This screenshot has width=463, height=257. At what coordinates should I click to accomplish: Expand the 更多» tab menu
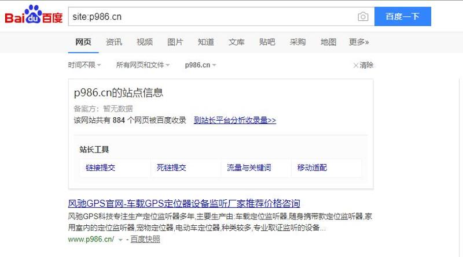coord(359,42)
